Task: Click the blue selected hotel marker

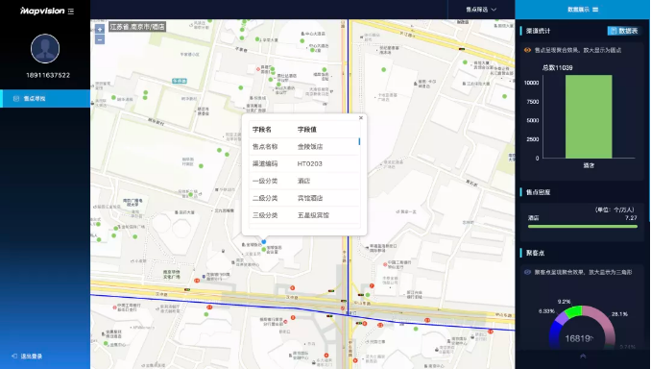Action: coord(264,241)
